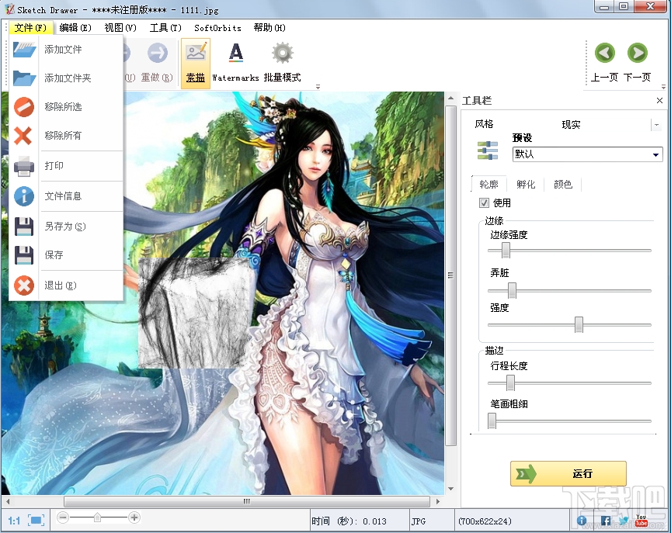The width and height of the screenshot is (671, 533).
Task: Click the blue info icon 文件信息
Action: point(24,196)
